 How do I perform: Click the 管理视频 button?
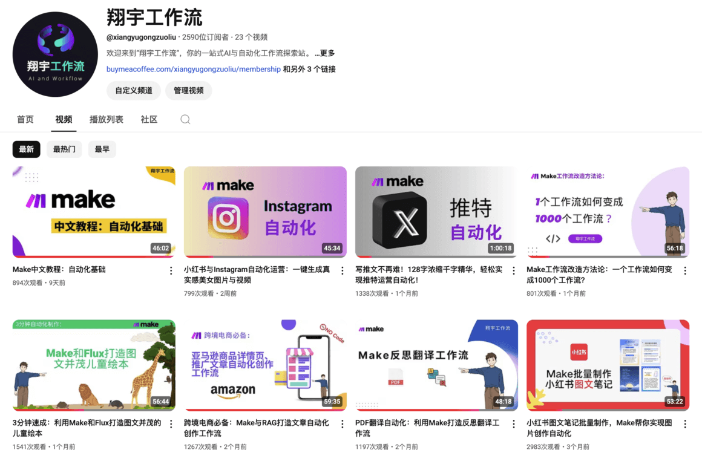tap(189, 91)
